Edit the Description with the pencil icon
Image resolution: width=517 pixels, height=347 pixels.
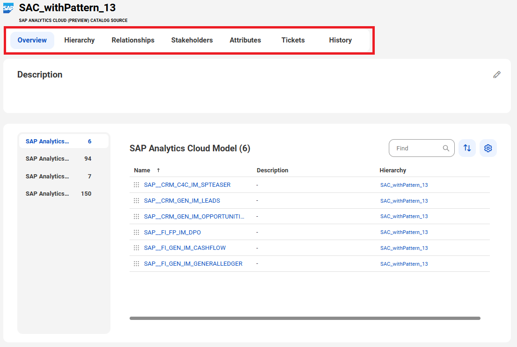click(x=496, y=75)
